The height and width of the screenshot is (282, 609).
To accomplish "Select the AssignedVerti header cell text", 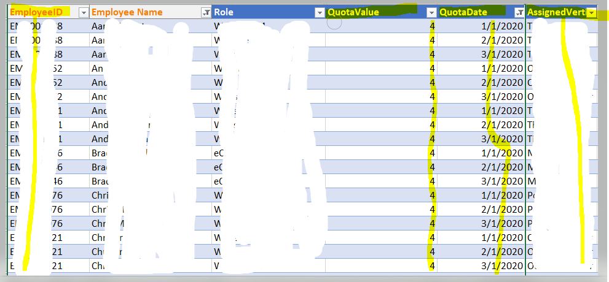I will [557, 12].
